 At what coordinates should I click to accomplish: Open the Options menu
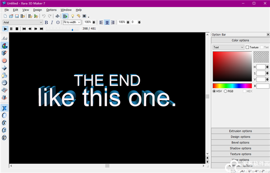pos(51,10)
